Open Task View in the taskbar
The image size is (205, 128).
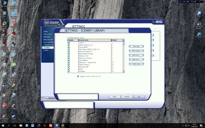point(15,126)
